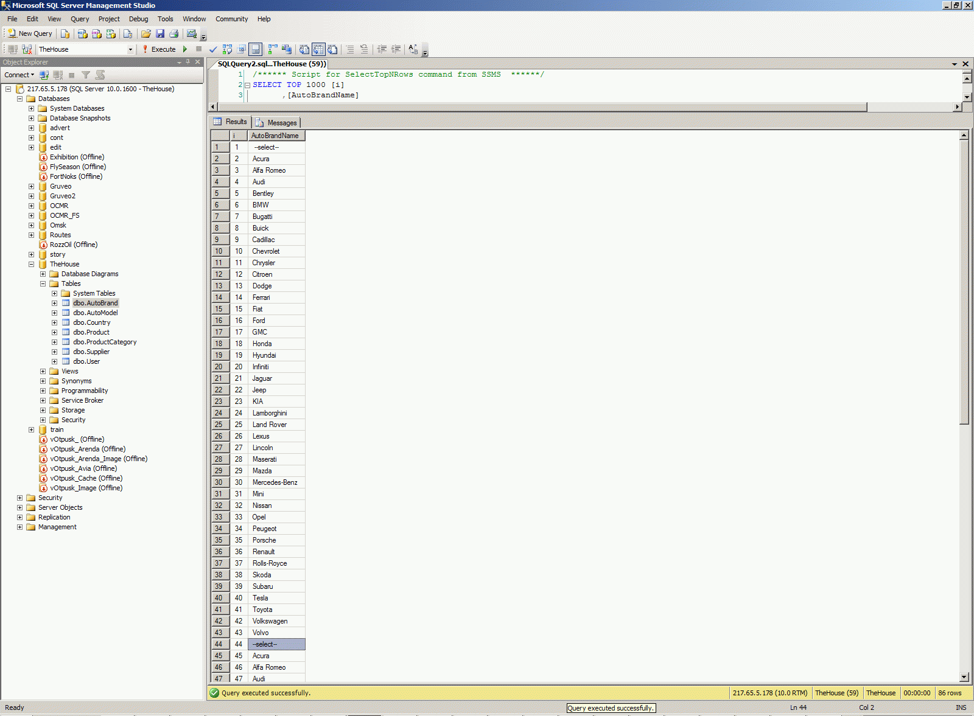Select the Lamborghini cell in results
Viewport: 974px width, 716px height.
pos(276,413)
